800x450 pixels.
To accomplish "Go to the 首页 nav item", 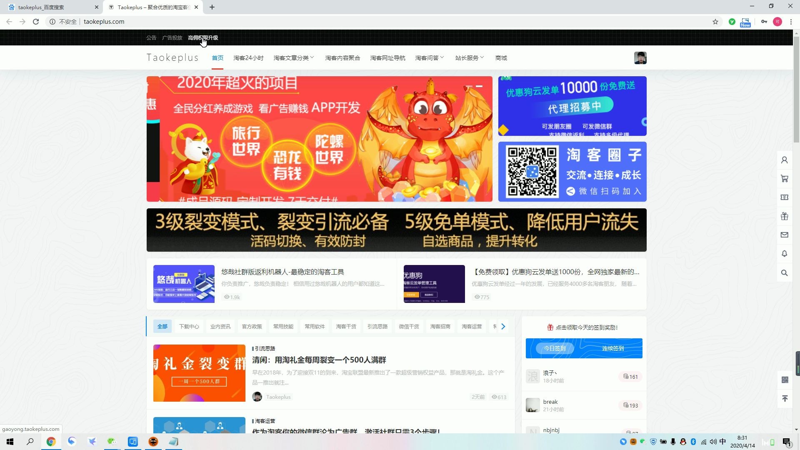I will [x=217, y=58].
